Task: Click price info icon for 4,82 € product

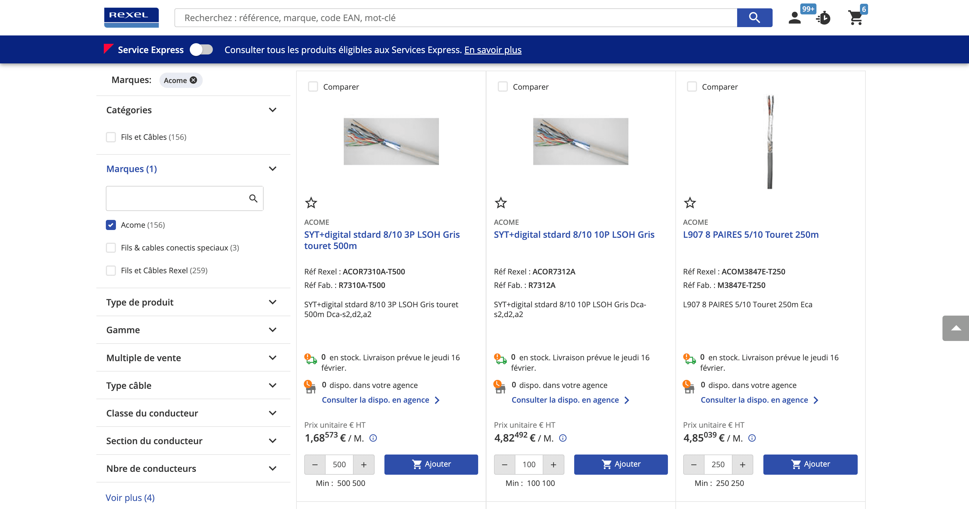Action: [x=563, y=438]
